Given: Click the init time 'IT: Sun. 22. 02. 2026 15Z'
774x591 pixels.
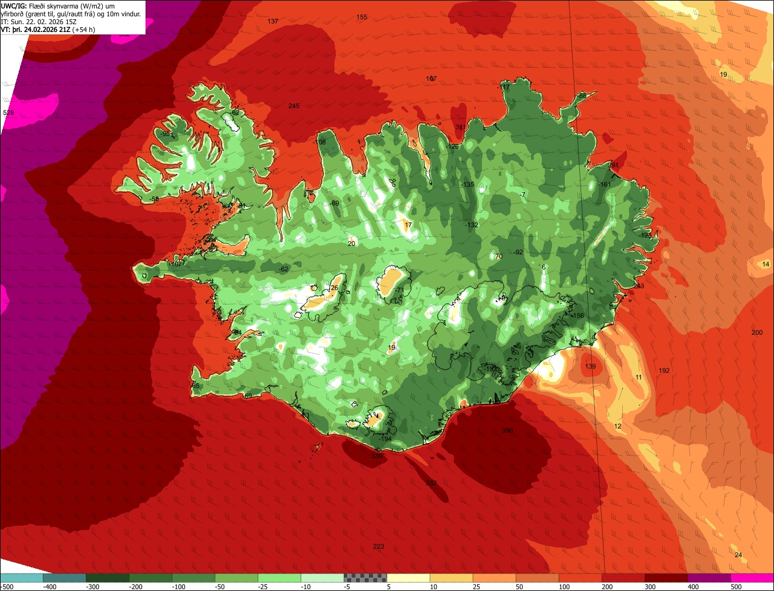Looking at the screenshot, I should click(x=39, y=21).
